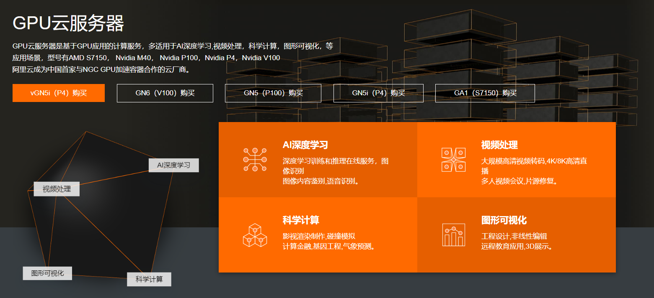Select the 图形可视化 label on the polygon diagram

click(47, 273)
